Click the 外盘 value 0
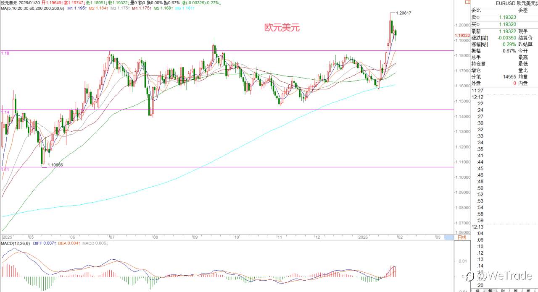The height and width of the screenshot is (292, 538). [514, 83]
